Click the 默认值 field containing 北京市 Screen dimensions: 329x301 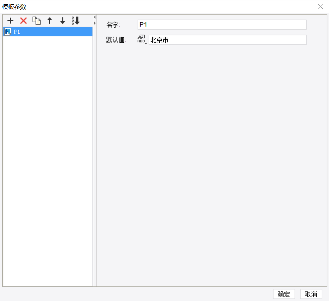point(228,40)
